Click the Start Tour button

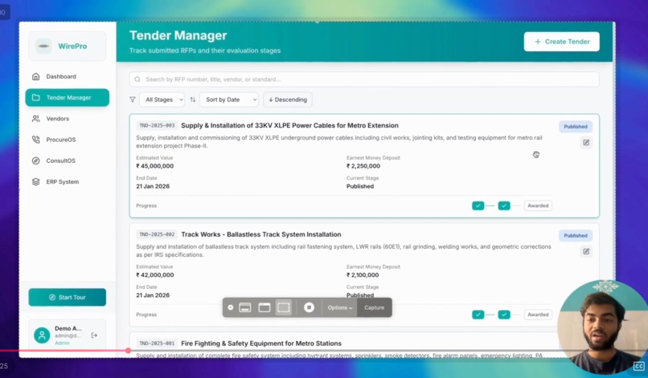pos(68,297)
